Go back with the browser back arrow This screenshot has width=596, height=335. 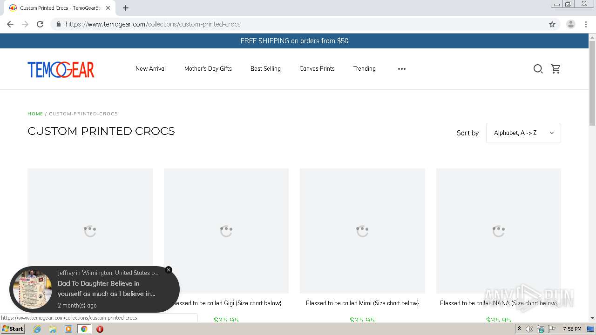10,24
